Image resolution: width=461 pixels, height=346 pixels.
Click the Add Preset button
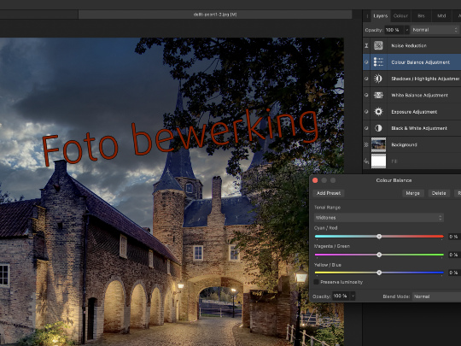pyautogui.click(x=329, y=193)
